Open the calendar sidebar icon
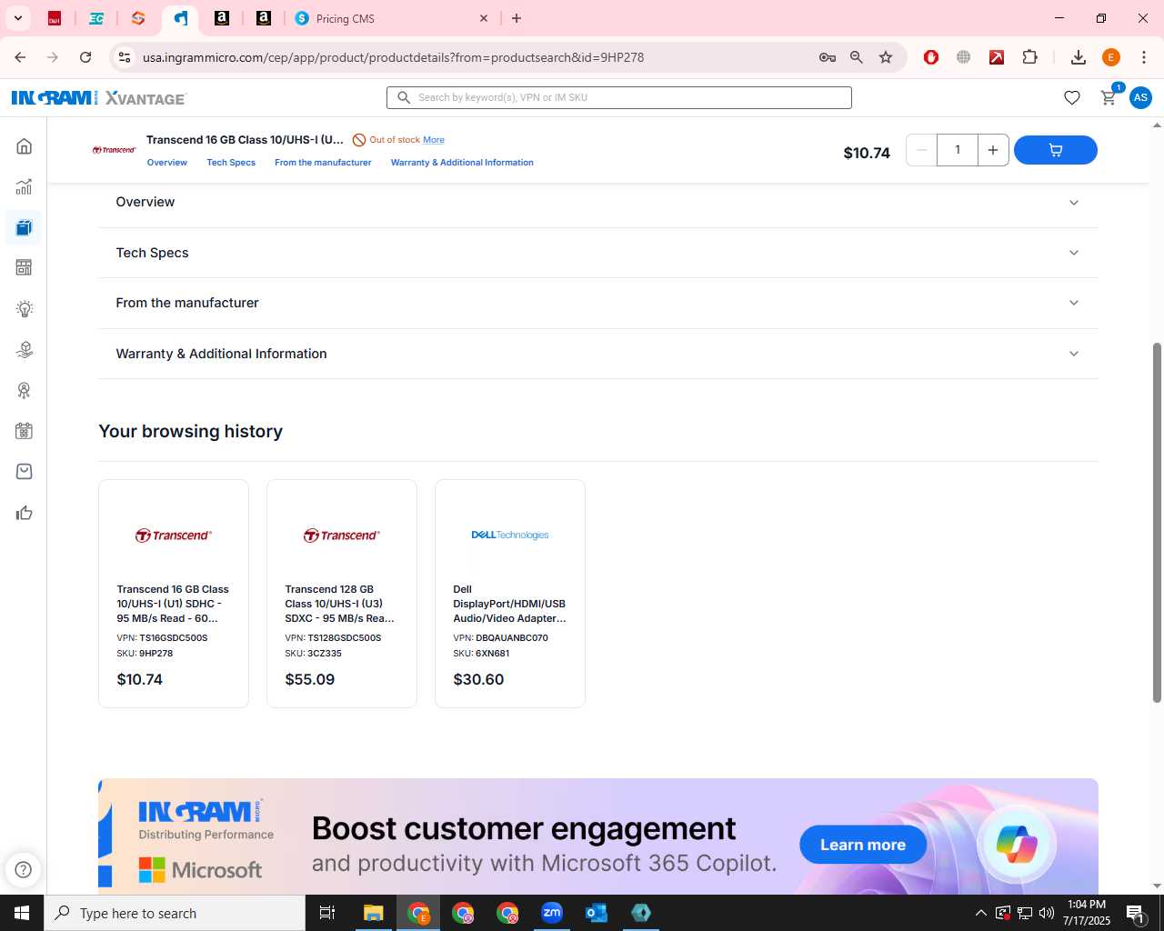The height and width of the screenshot is (931, 1164). coord(25,431)
